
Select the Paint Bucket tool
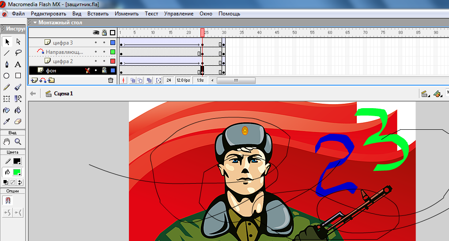(x=19, y=110)
